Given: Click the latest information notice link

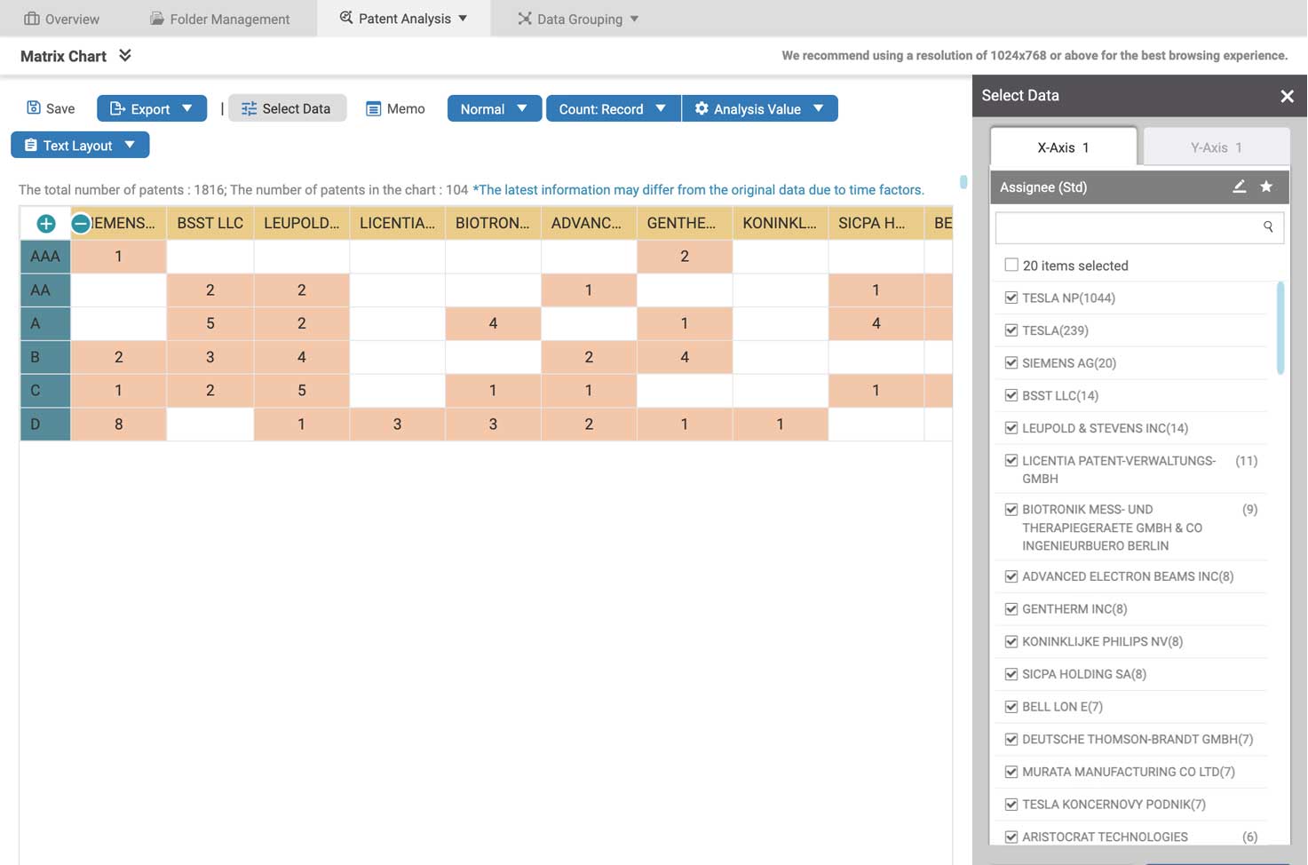Looking at the screenshot, I should [x=699, y=189].
